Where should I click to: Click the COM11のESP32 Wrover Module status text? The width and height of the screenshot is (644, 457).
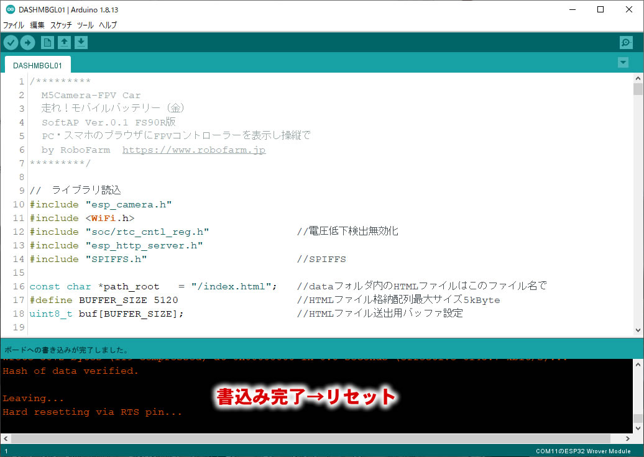[583, 451]
